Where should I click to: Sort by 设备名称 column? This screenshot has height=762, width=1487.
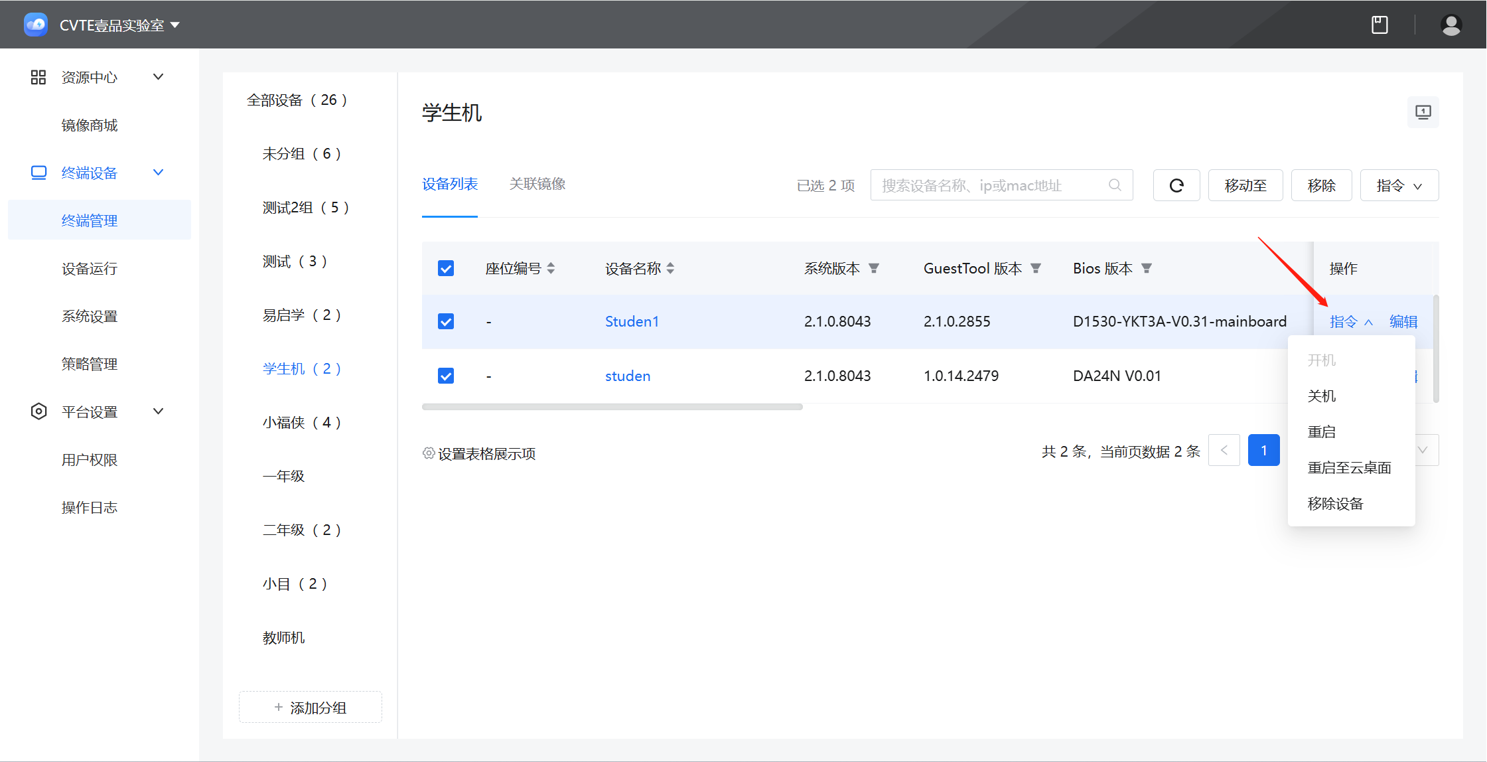tap(670, 268)
